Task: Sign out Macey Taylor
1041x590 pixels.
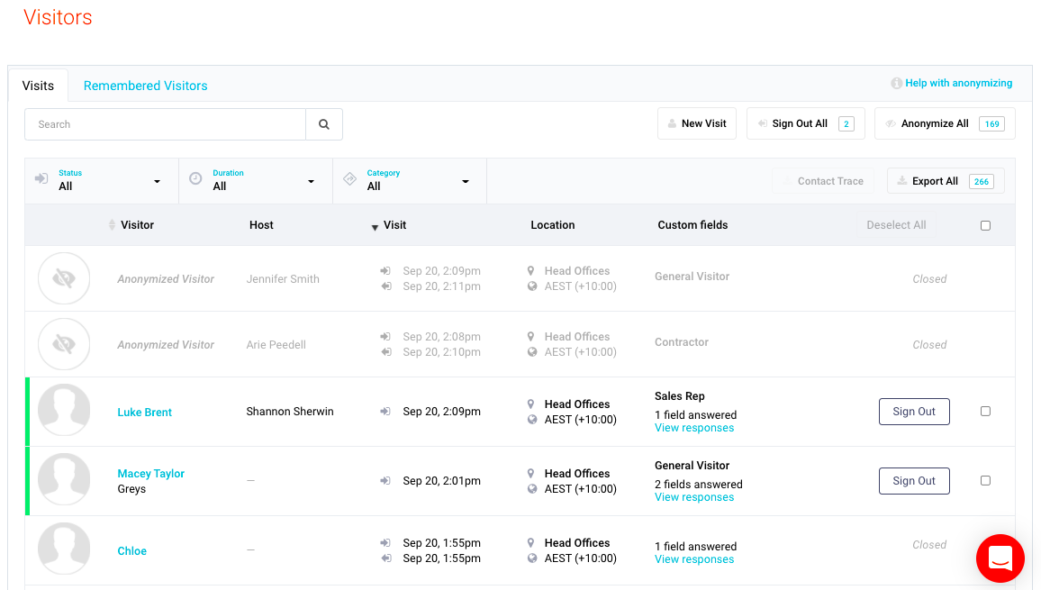Action: coord(914,480)
